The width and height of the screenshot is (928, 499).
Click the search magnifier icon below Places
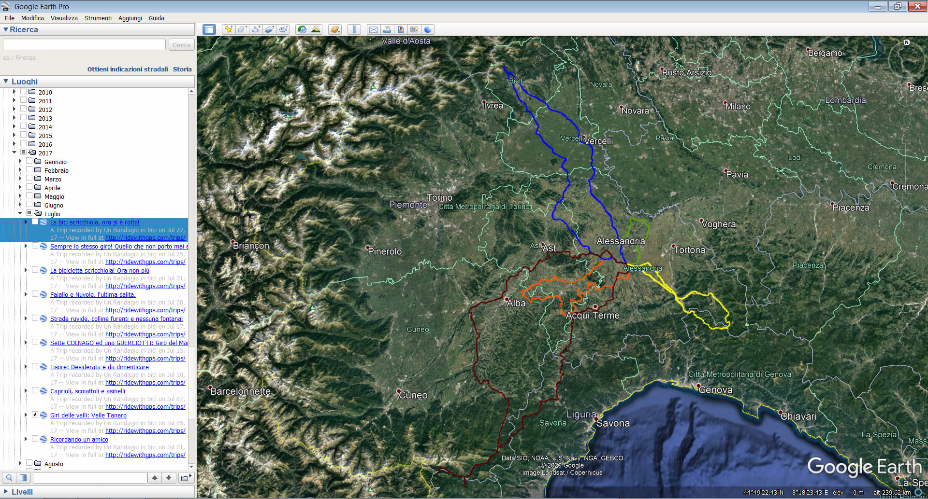click(x=9, y=478)
